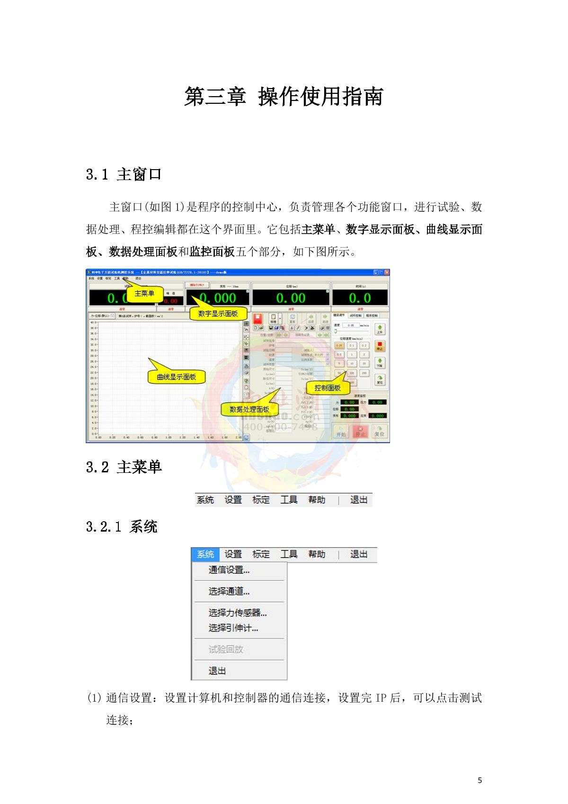Image resolution: width=568 pixels, height=804 pixels.
Task: Click the refresh icon below the chart toolbar
Action: [246, 438]
